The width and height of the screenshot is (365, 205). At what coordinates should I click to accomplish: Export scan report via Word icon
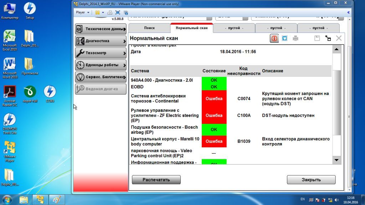[x=284, y=38]
